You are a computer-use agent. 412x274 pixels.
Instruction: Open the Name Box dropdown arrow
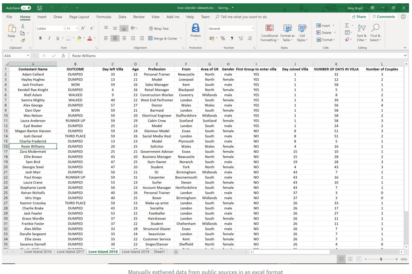28,56
